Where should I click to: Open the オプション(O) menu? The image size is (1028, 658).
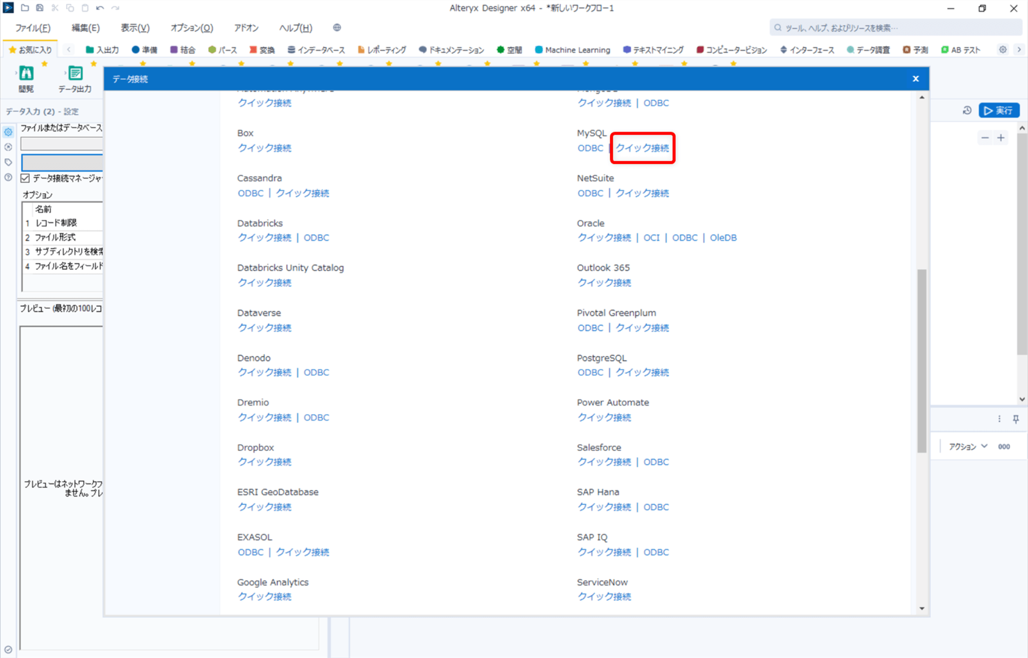click(x=192, y=28)
